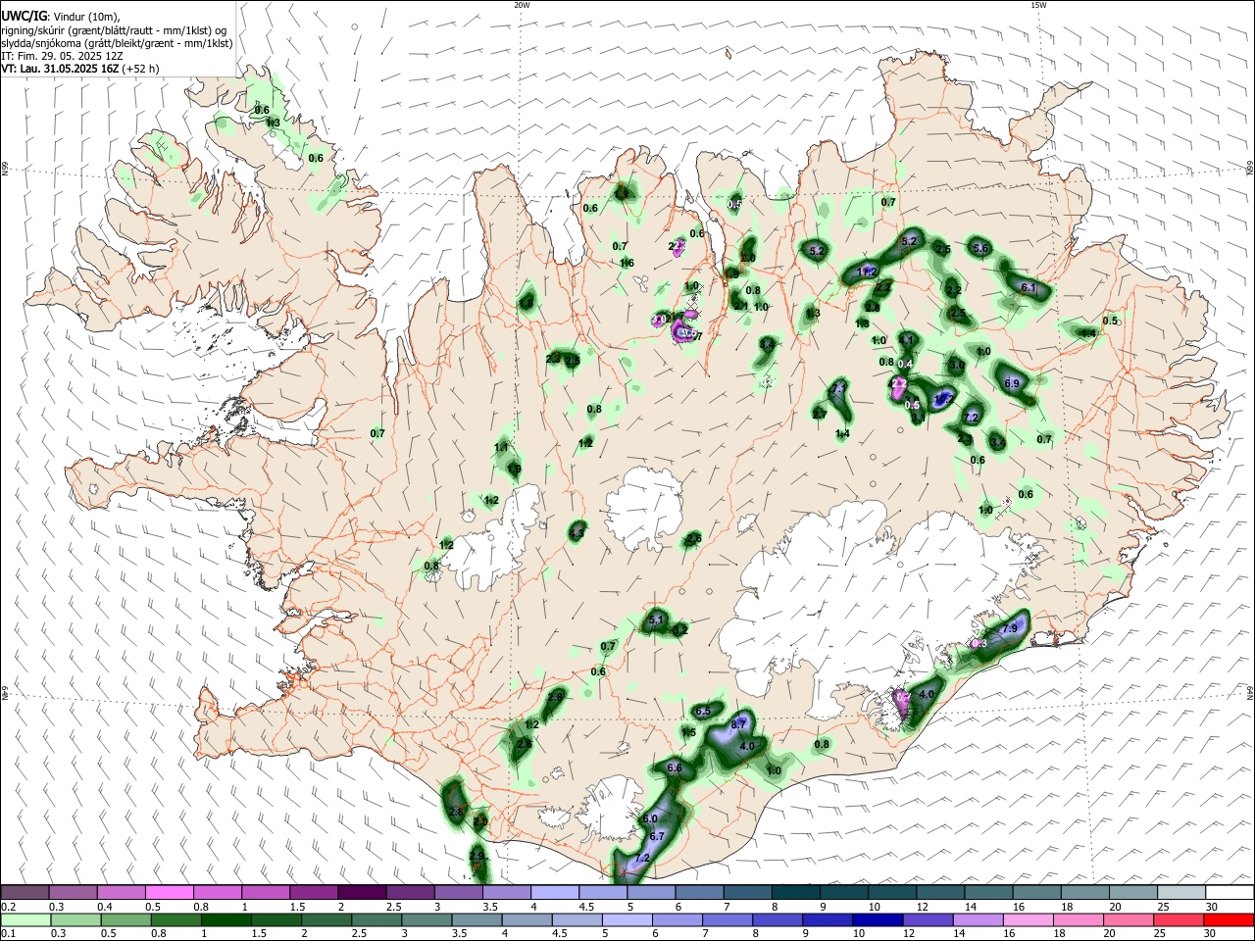Pick the white 30 swatch in upper legend row

point(1228,892)
